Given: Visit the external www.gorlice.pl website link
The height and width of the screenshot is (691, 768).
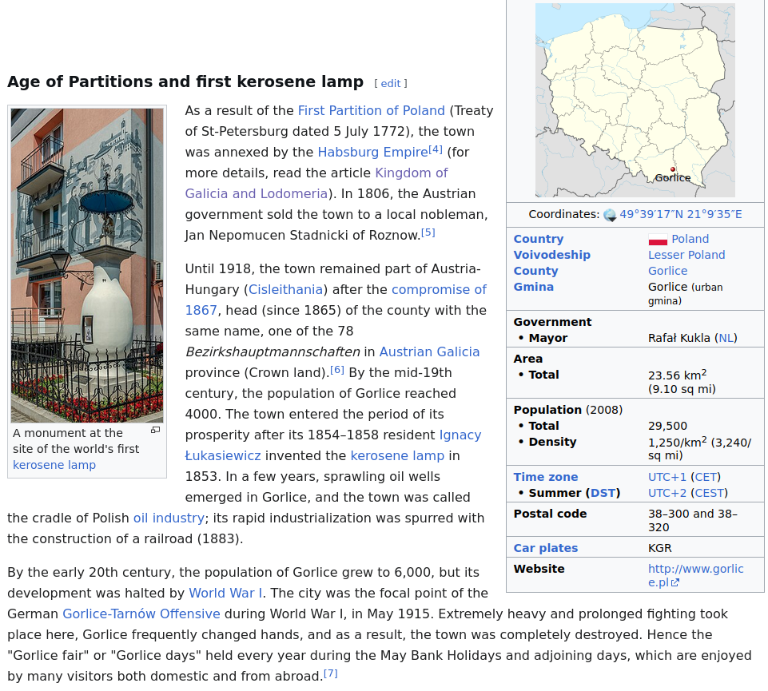Looking at the screenshot, I should [695, 570].
